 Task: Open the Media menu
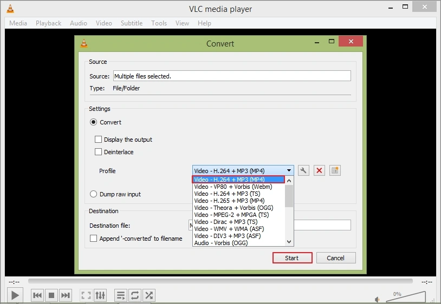pos(18,23)
